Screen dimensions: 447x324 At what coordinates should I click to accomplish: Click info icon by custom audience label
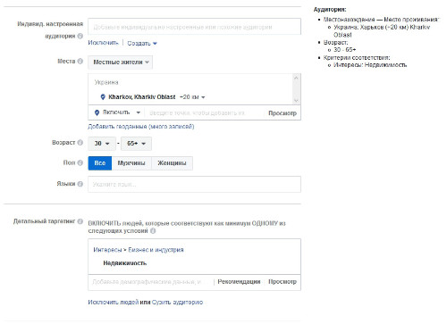80,36
